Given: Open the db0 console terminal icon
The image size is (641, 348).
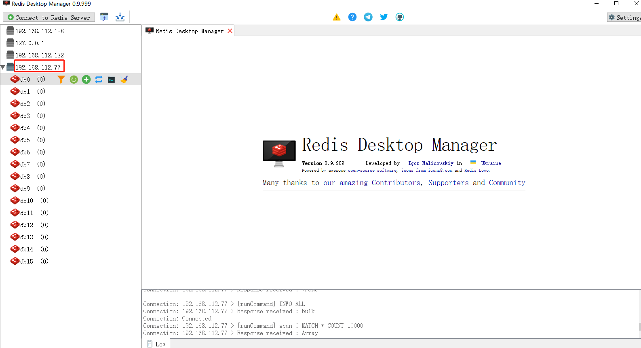Looking at the screenshot, I should coord(111,80).
